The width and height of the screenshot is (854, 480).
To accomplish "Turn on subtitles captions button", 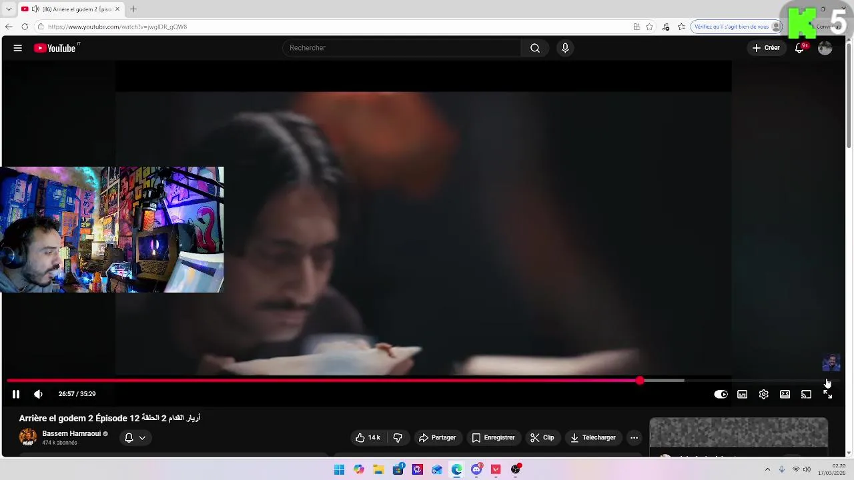I will click(742, 394).
